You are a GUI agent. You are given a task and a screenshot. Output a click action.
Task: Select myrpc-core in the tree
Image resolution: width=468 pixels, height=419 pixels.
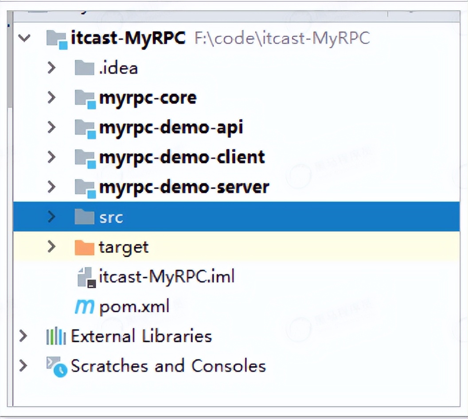click(x=148, y=99)
